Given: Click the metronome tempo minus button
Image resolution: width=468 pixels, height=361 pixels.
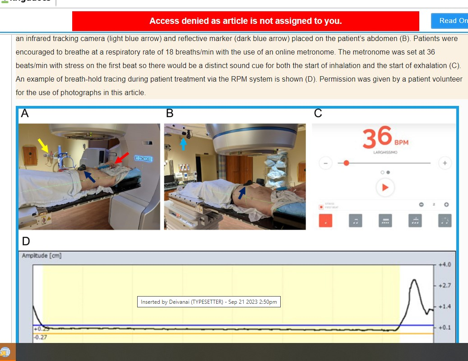Looking at the screenshot, I should point(326,163).
